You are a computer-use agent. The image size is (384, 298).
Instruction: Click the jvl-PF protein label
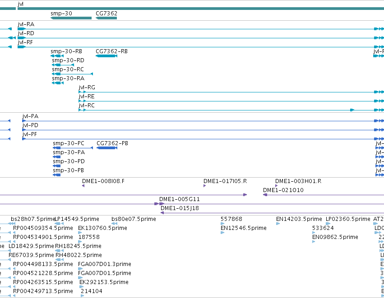coord(30,134)
